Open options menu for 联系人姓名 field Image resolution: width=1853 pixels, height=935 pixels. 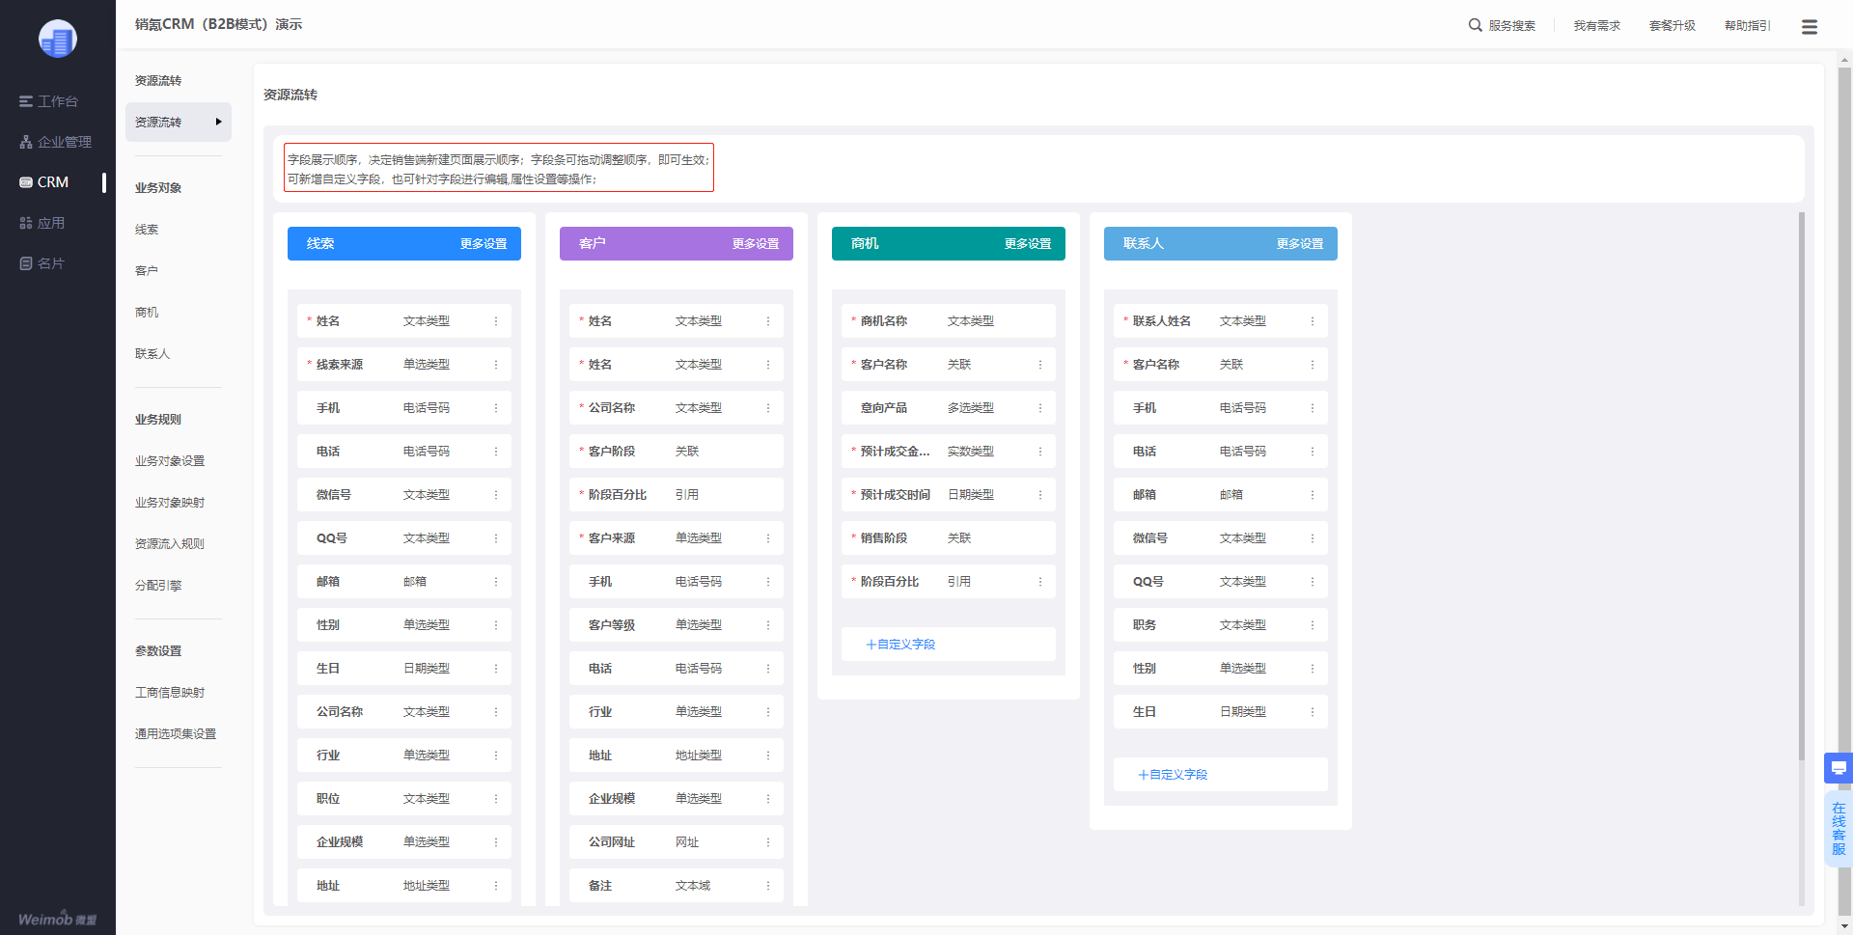click(1313, 321)
